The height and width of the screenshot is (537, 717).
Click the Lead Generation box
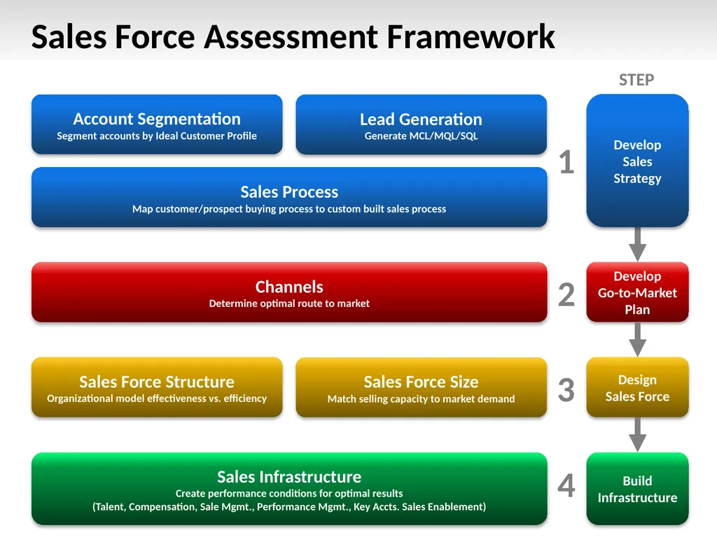tap(421, 124)
